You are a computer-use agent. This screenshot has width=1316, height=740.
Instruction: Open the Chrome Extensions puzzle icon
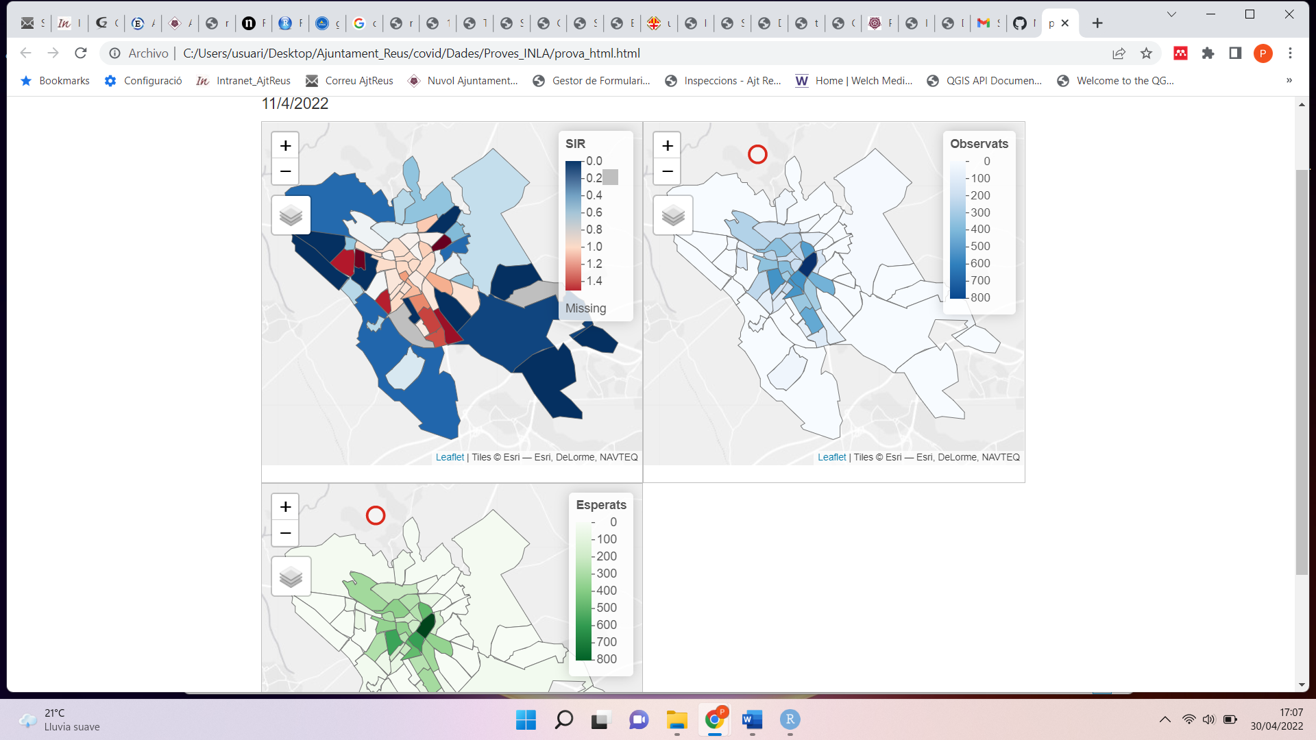[1208, 53]
